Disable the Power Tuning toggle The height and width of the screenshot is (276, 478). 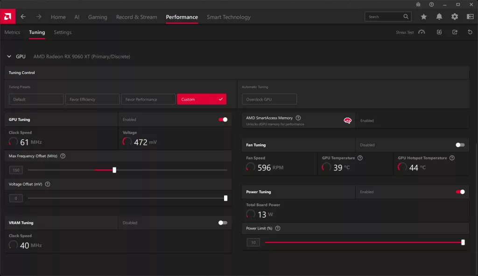pyautogui.click(x=460, y=192)
